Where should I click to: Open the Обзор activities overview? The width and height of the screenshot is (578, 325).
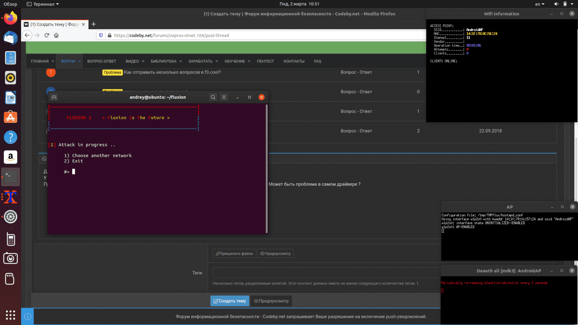[x=10, y=4]
